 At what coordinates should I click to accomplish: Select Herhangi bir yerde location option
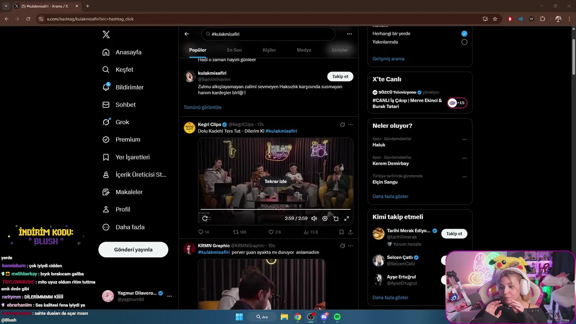click(x=464, y=34)
